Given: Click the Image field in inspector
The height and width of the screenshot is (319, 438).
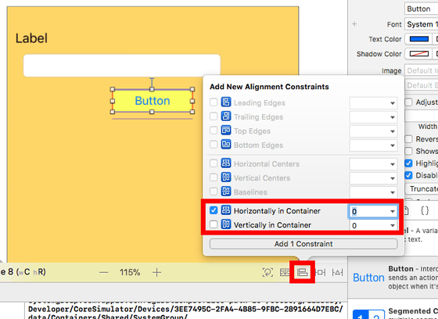Looking at the screenshot, I should click(x=422, y=70).
